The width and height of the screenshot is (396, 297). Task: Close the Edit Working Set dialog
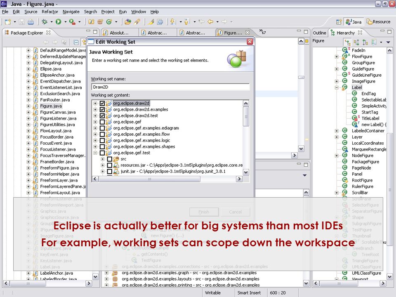tap(250, 42)
